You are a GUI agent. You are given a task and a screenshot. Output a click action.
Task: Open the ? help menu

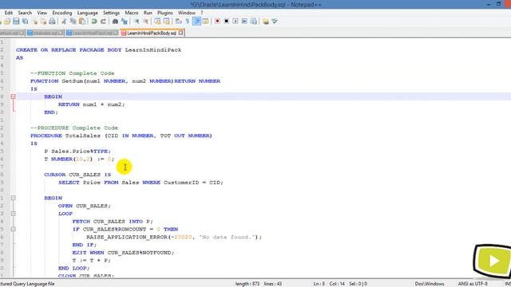click(202, 13)
